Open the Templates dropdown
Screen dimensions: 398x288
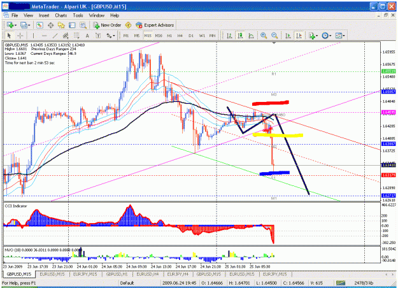click(x=340, y=36)
